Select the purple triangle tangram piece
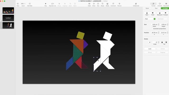This screenshot has height=95, width=169. coord(85,44)
